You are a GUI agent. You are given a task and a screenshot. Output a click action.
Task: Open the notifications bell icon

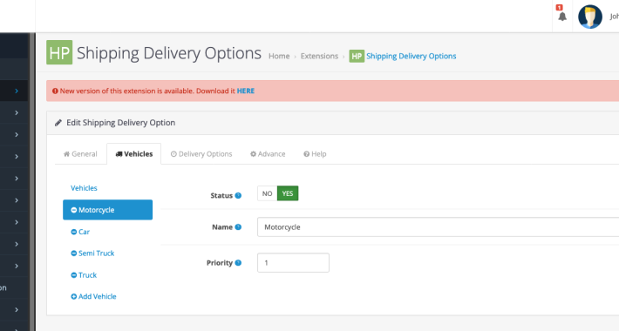coord(562,17)
